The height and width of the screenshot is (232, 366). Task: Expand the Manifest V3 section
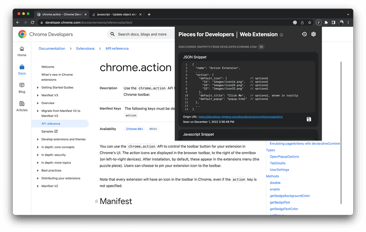pos(38,95)
